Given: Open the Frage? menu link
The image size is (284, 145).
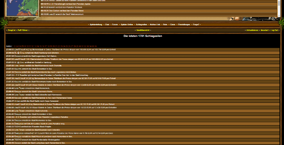Looking at the screenshot, I should pos(196,24).
